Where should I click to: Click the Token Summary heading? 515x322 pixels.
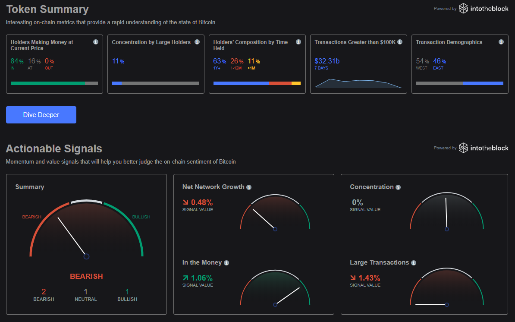tap(47, 9)
